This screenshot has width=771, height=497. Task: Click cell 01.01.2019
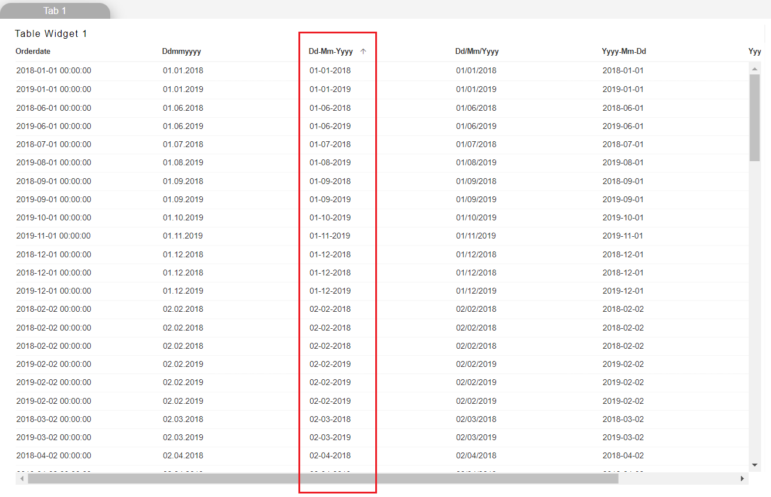point(183,90)
